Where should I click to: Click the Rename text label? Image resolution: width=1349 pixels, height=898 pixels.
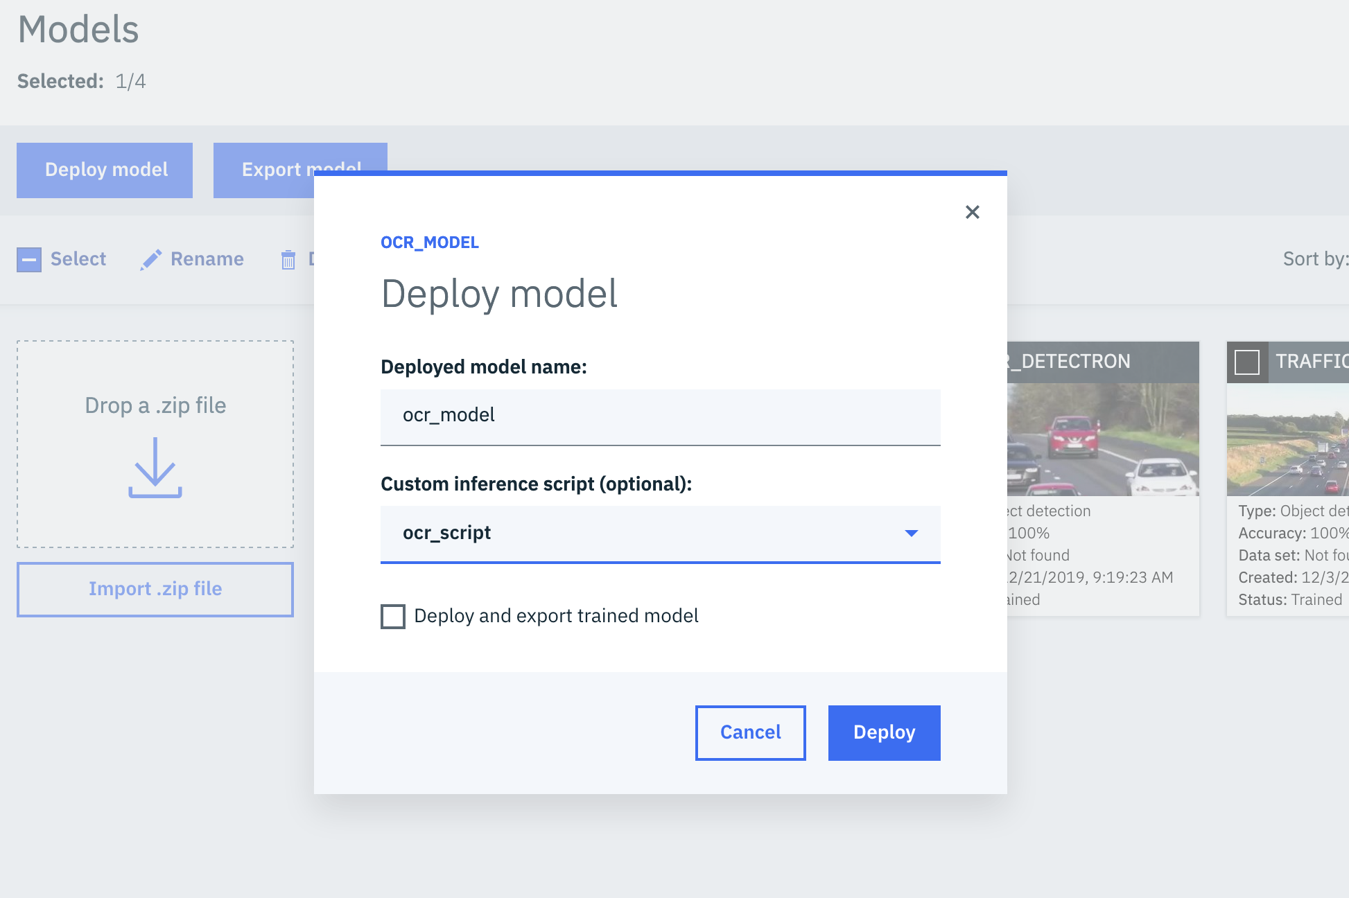click(x=207, y=259)
